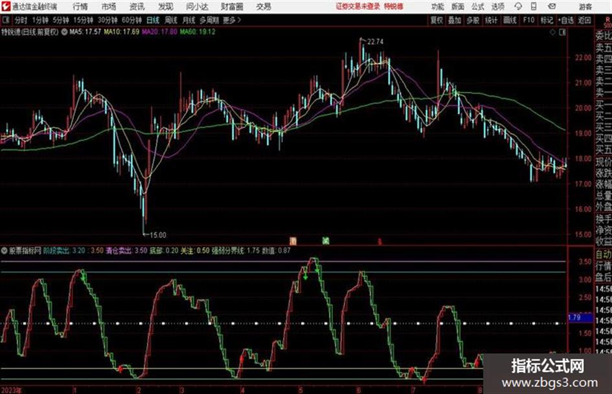Screen dimensions: 612x394
Task: Click the 清仓卖出 3.50 indicator label
Action: [x=126, y=250]
